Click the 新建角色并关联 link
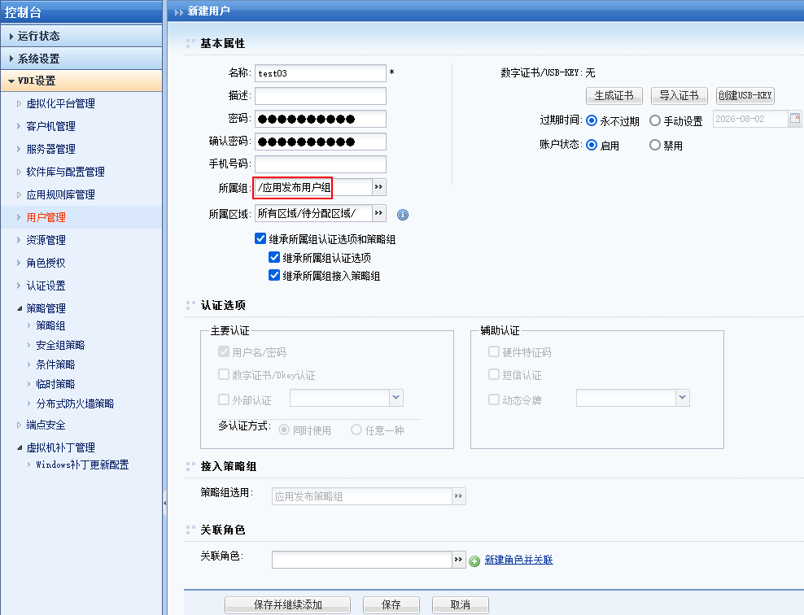 (518, 560)
